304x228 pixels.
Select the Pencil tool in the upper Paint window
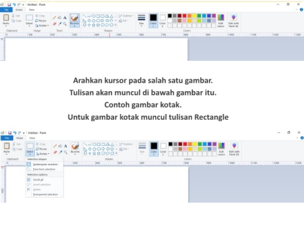pos(54,18)
